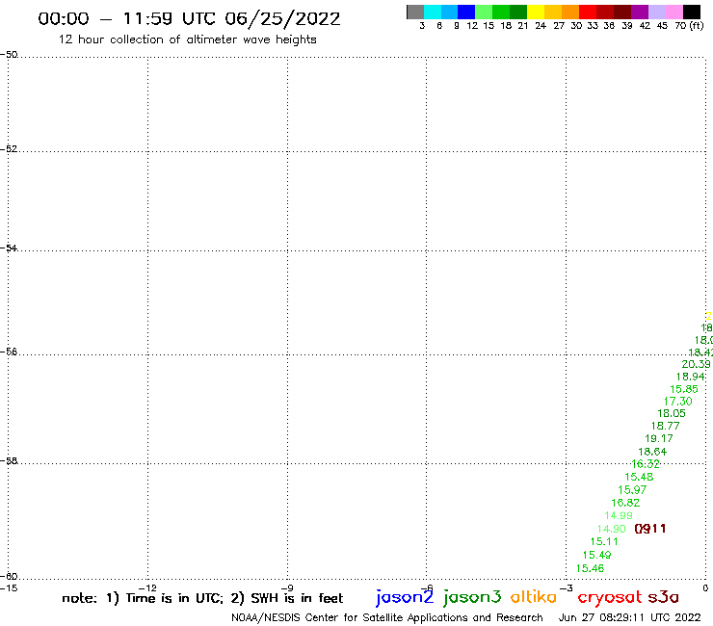Viewport: 713px width, 626px height.
Task: Click the wave height value 18.94
Action: [x=690, y=377]
